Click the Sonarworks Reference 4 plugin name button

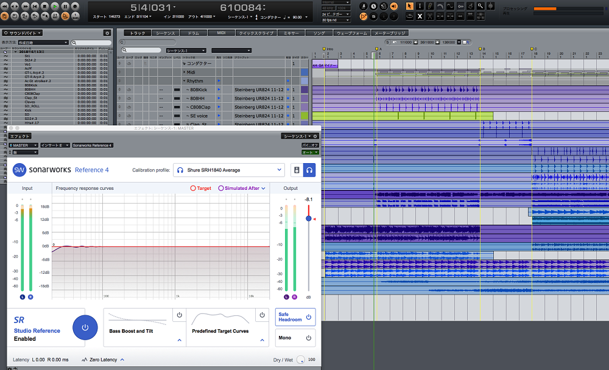pyautogui.click(x=92, y=145)
